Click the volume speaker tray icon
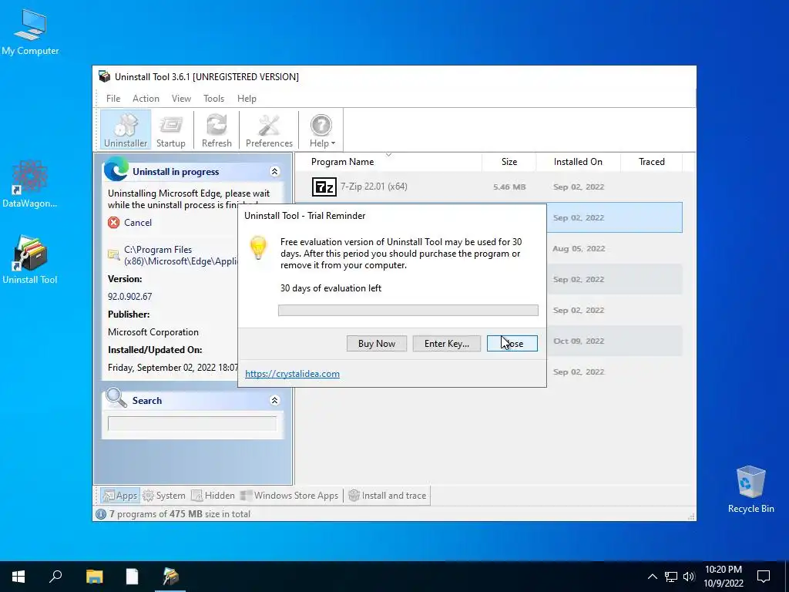This screenshot has width=789, height=592. 690,577
